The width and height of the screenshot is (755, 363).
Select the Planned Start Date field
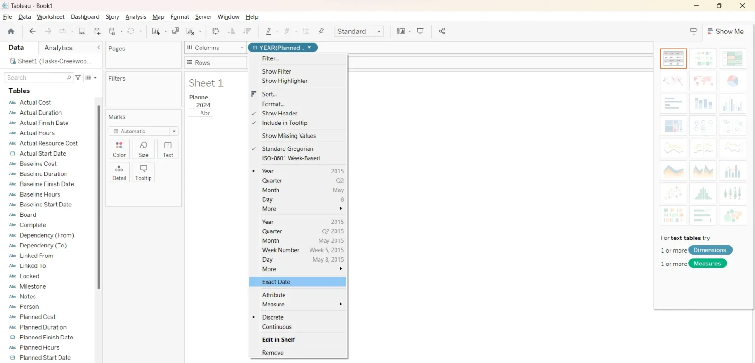coord(45,358)
